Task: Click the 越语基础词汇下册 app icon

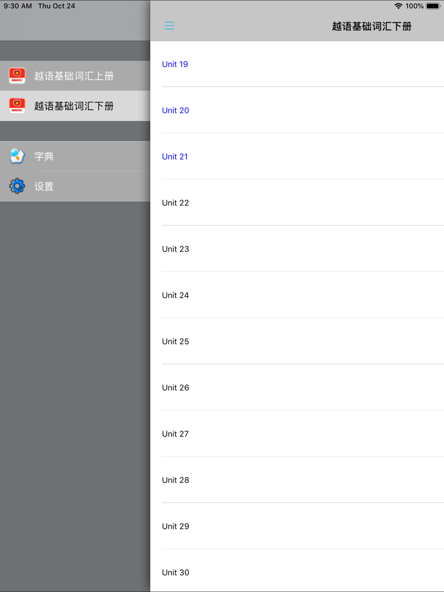Action: 17,106
